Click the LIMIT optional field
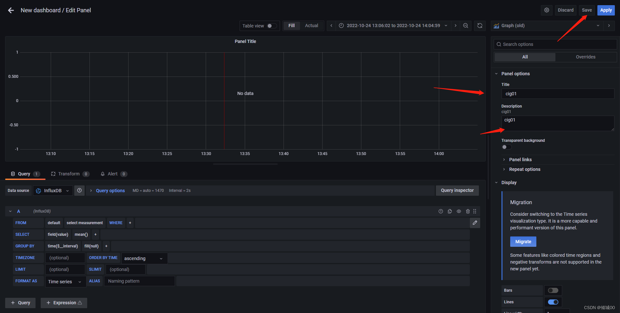This screenshot has height=313, width=620. click(65, 269)
